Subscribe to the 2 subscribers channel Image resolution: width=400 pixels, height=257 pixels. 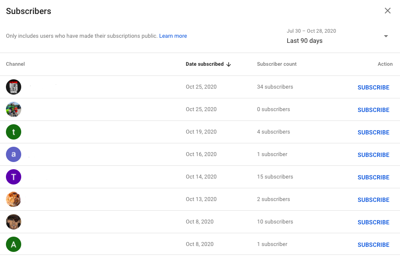click(x=373, y=200)
